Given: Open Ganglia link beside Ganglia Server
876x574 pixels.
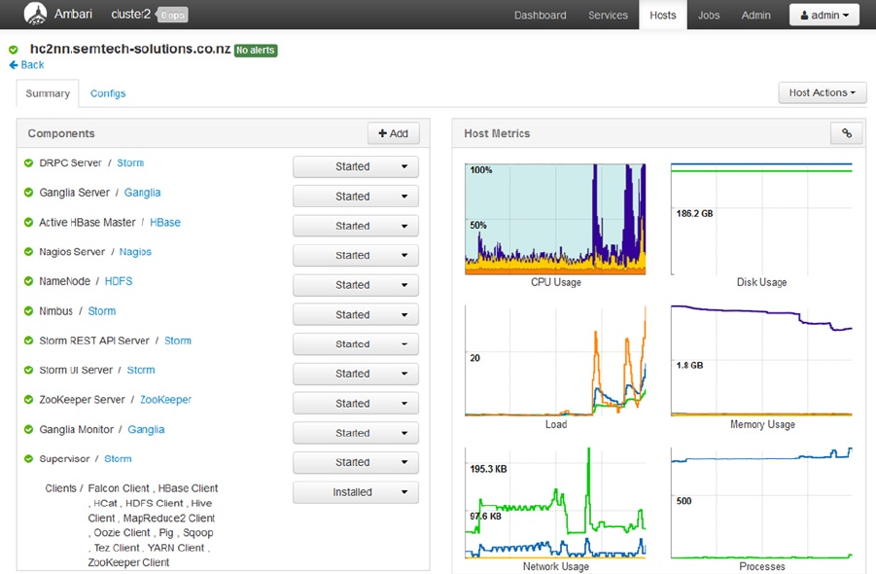Looking at the screenshot, I should pyautogui.click(x=143, y=193).
